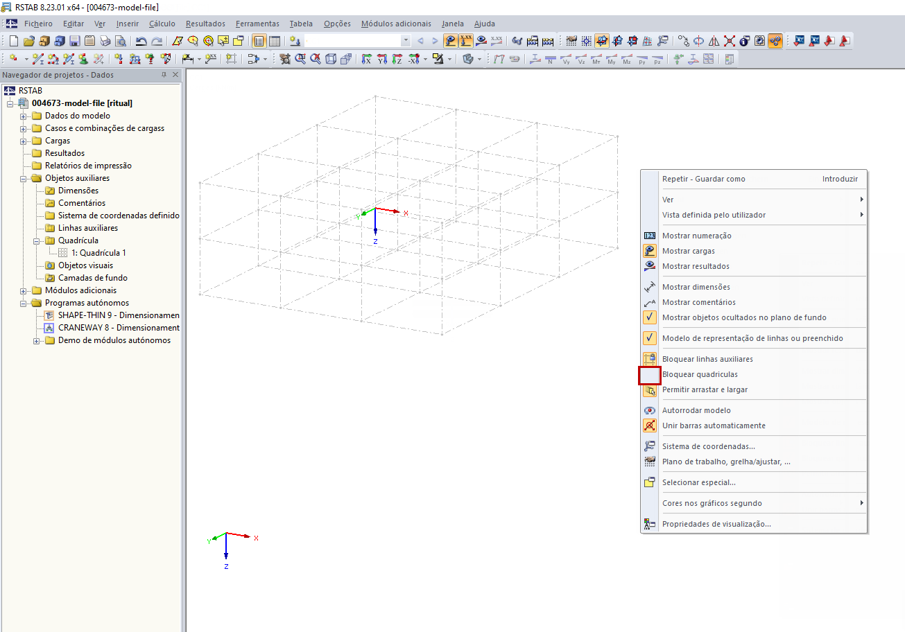Expand Demo de módulos autónomos node

[x=37, y=340]
